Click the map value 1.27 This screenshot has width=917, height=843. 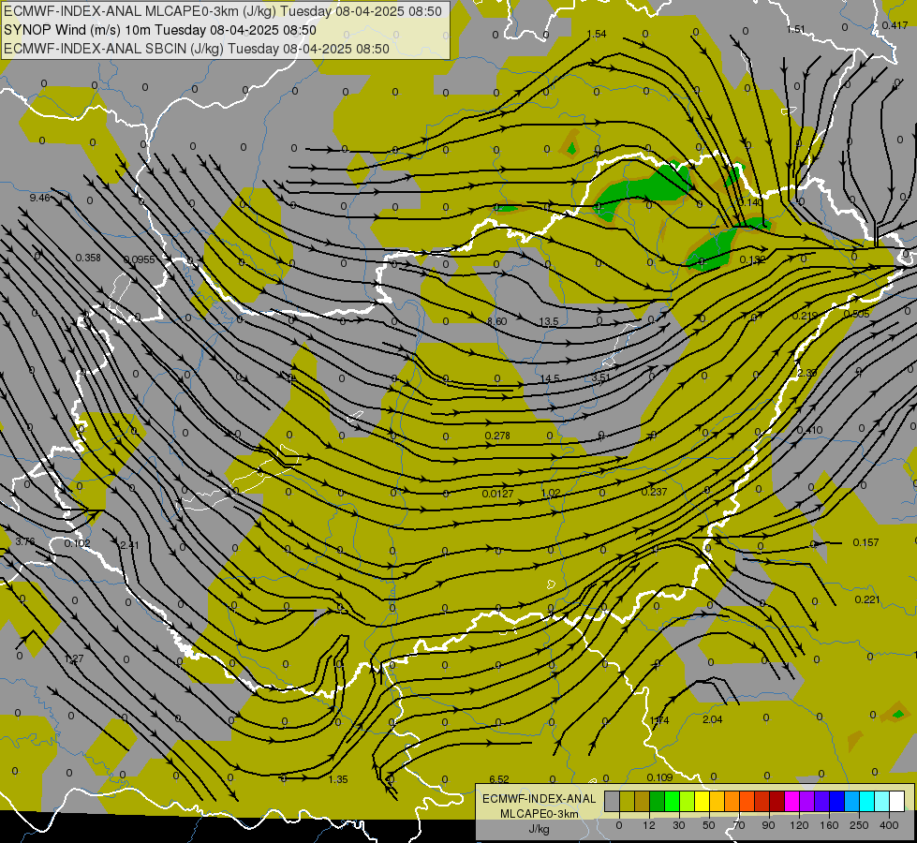[74, 658]
